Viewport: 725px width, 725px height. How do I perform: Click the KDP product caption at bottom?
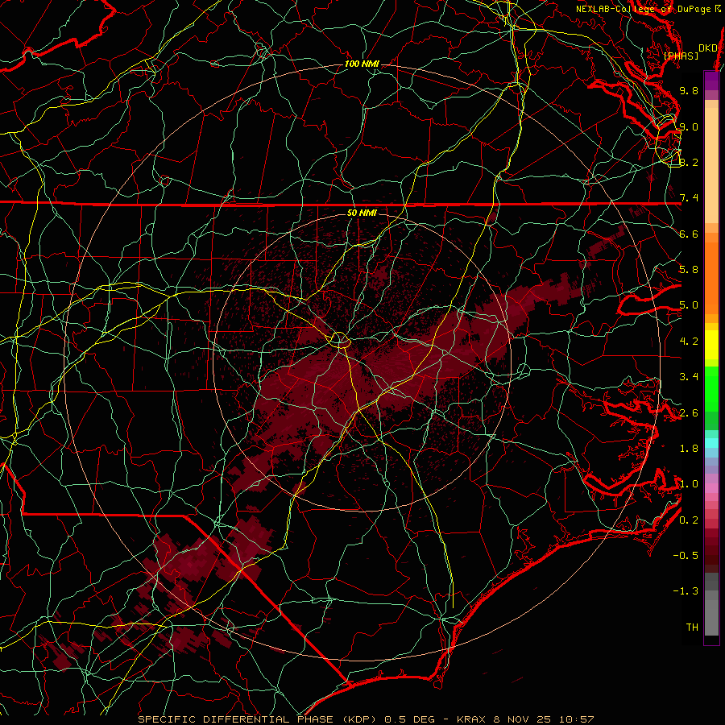[366, 719]
